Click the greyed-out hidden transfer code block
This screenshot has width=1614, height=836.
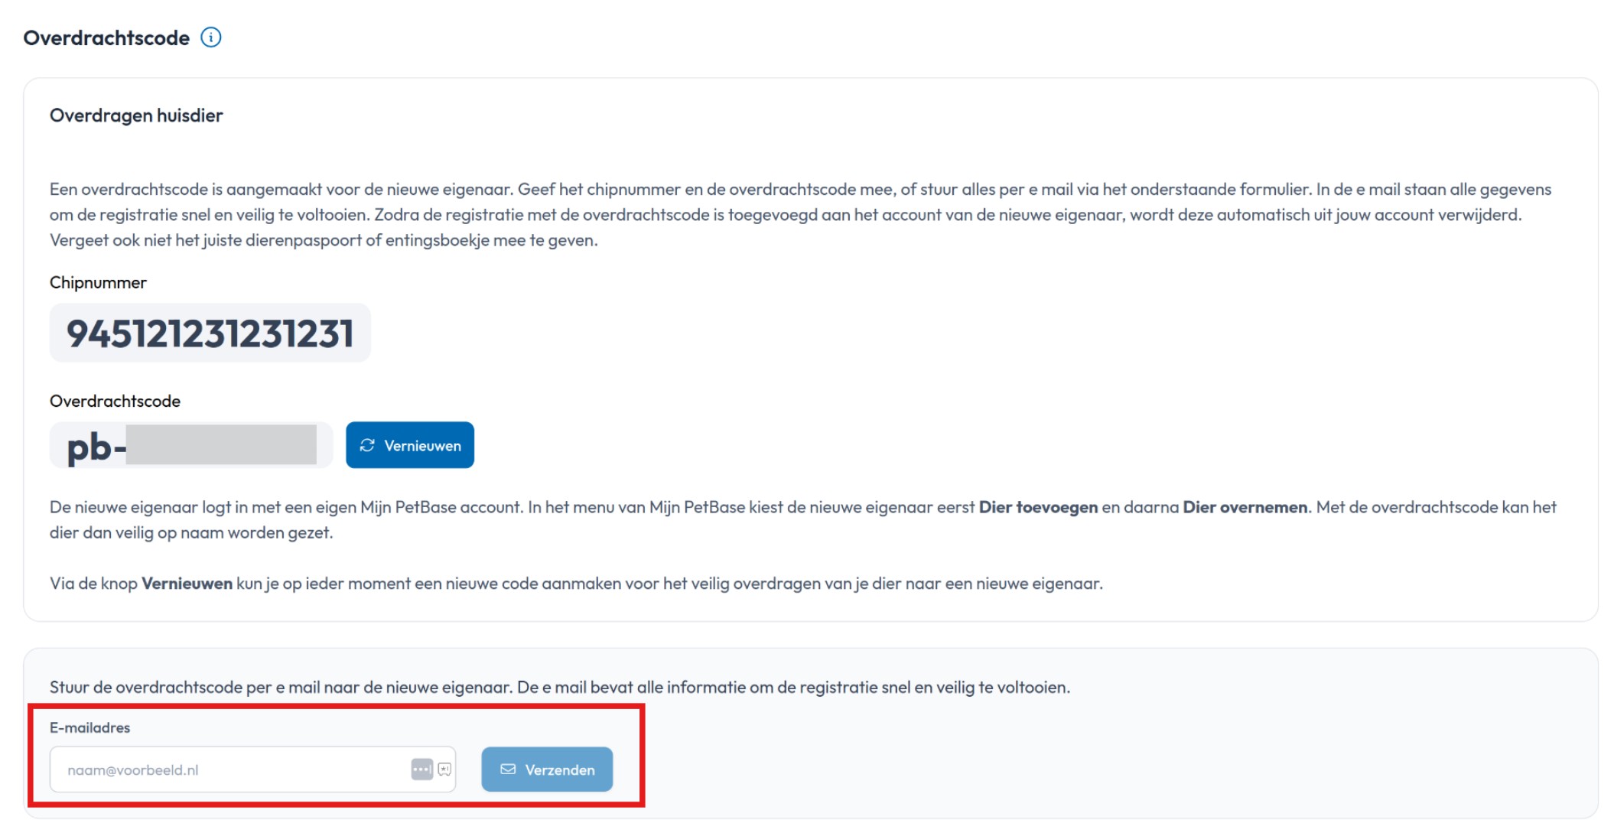click(221, 445)
